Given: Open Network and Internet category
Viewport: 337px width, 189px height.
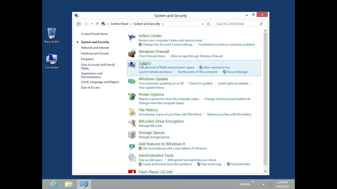Looking at the screenshot, I should click(x=95, y=48).
